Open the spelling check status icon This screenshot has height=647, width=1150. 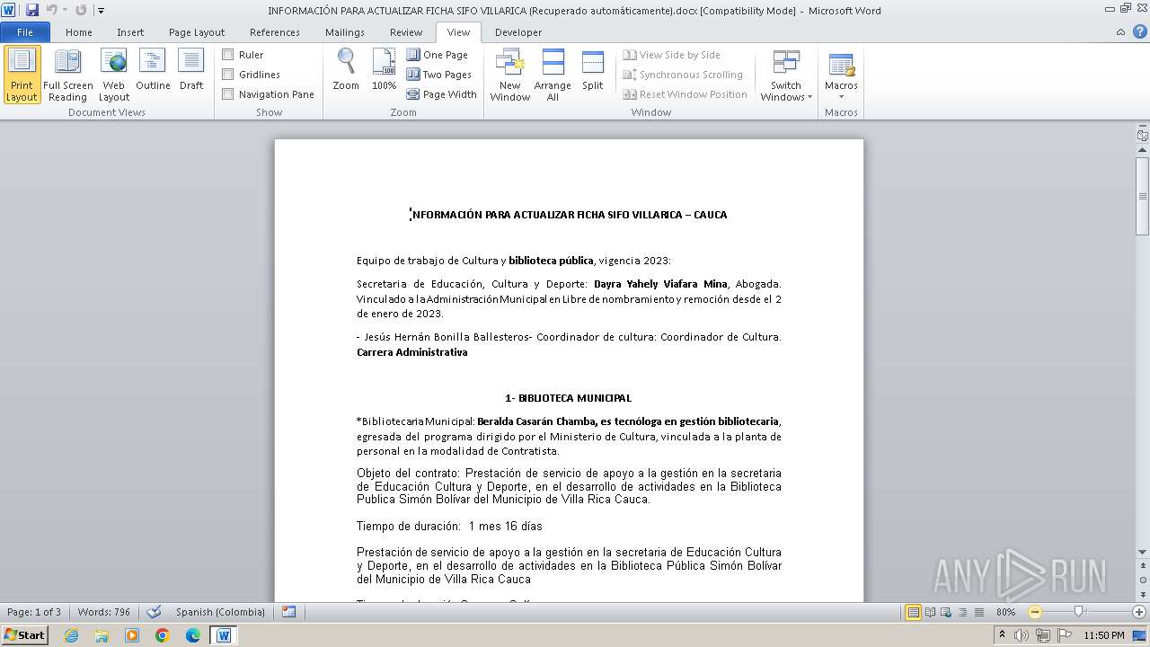pyautogui.click(x=155, y=612)
